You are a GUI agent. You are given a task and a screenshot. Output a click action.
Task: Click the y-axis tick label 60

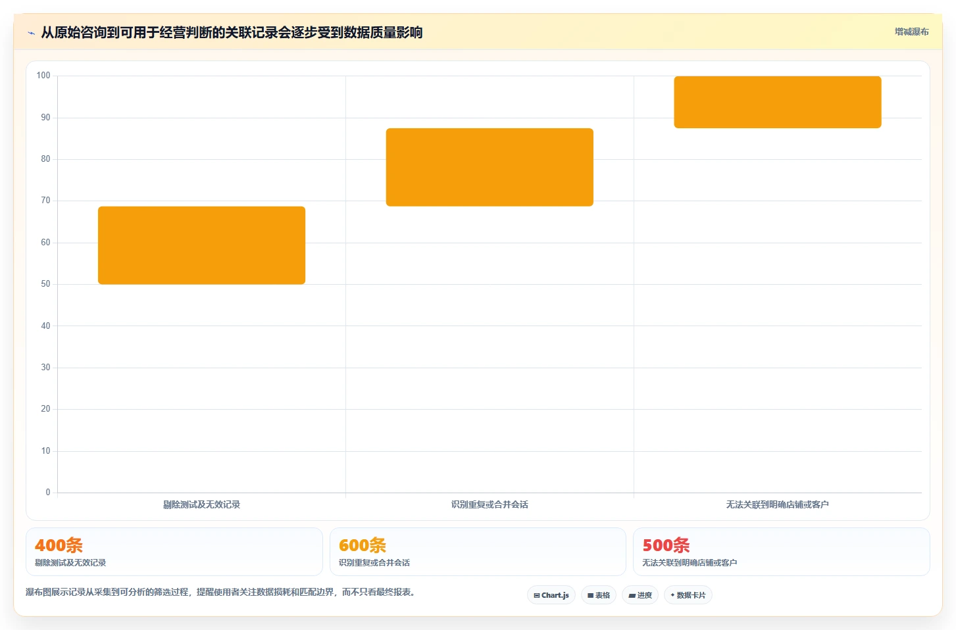[45, 243]
